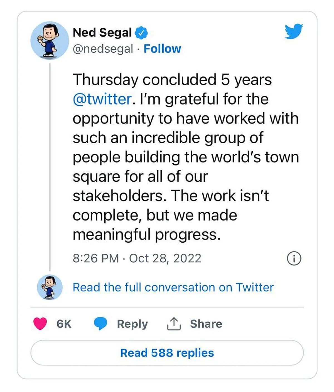Like the tweet with the heart icon

[x=40, y=324]
